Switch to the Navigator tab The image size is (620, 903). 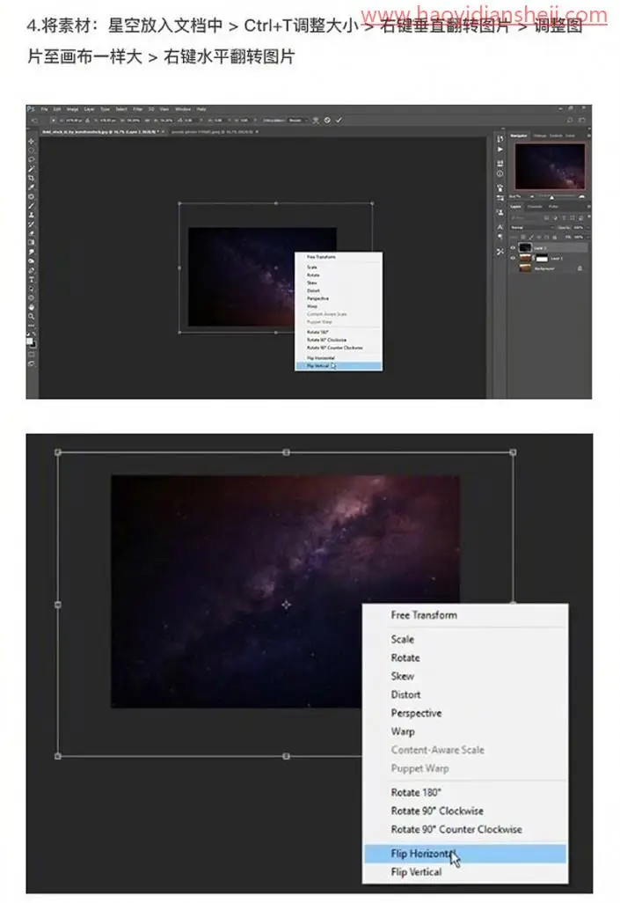point(519,136)
